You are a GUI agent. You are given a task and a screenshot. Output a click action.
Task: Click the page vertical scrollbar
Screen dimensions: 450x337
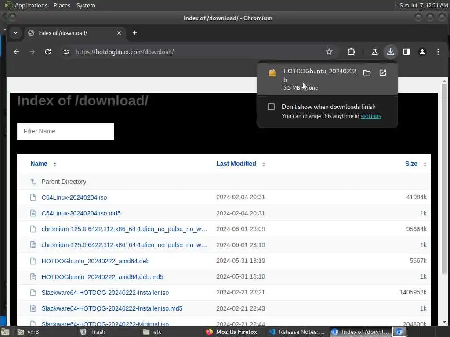point(445,178)
